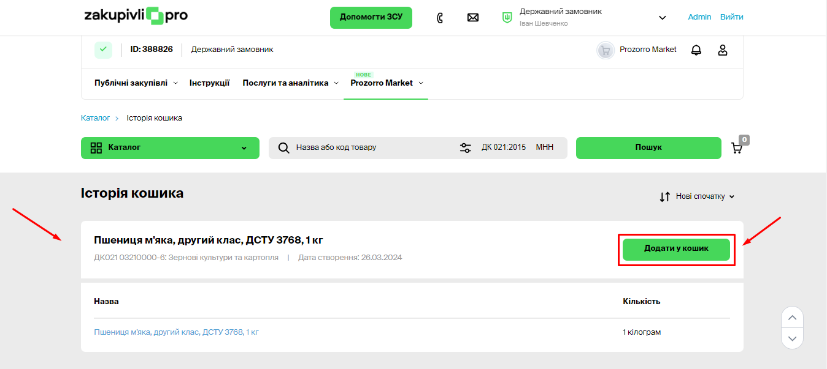Click the green verified checkmark badge
This screenshot has width=827, height=369.
pos(103,50)
